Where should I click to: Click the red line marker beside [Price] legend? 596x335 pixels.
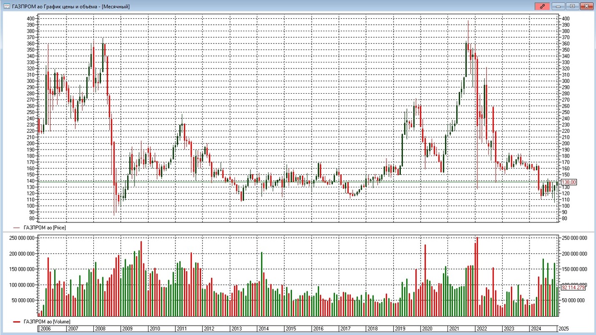click(x=17, y=227)
